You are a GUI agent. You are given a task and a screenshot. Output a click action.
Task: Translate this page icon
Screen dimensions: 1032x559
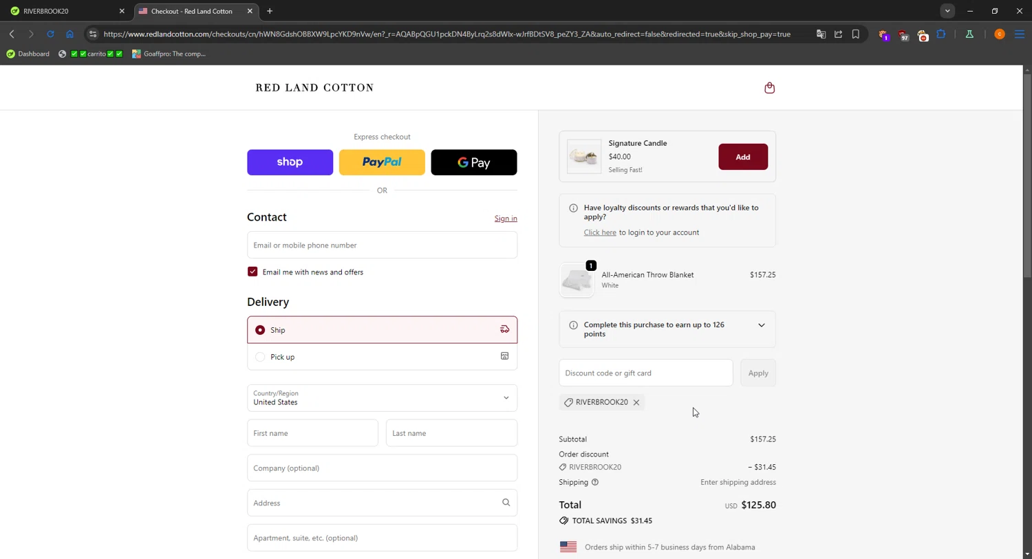click(821, 34)
